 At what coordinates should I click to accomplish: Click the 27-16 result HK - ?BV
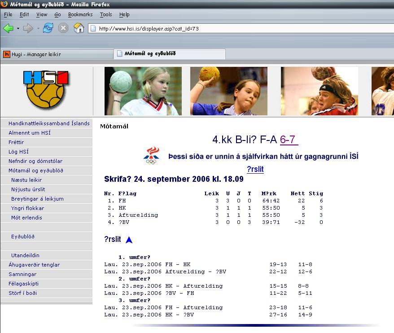[x=278, y=315]
